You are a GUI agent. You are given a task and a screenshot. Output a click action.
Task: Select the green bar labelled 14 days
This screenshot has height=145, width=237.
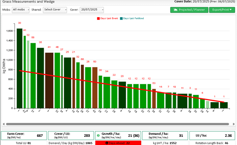pos(161,100)
